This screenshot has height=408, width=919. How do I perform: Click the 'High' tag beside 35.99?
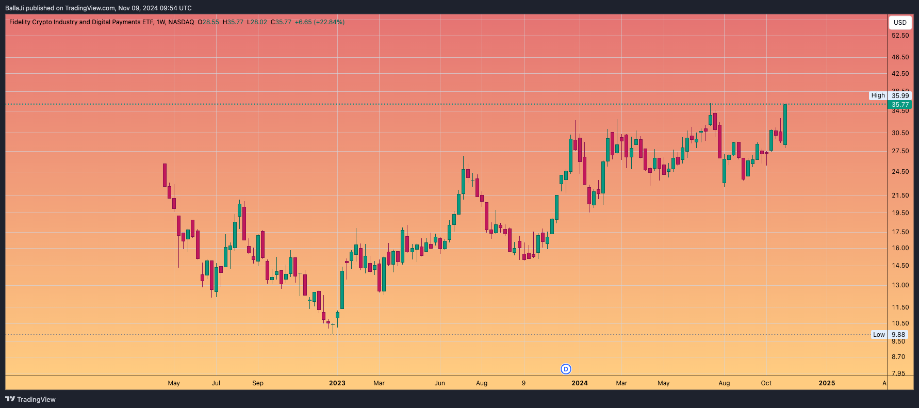coord(878,95)
